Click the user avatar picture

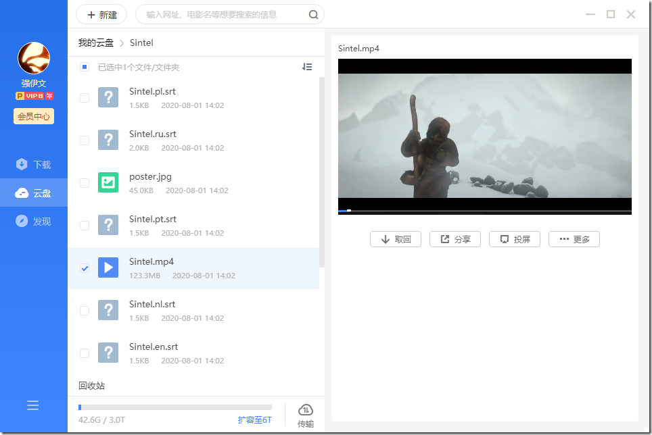click(x=34, y=58)
